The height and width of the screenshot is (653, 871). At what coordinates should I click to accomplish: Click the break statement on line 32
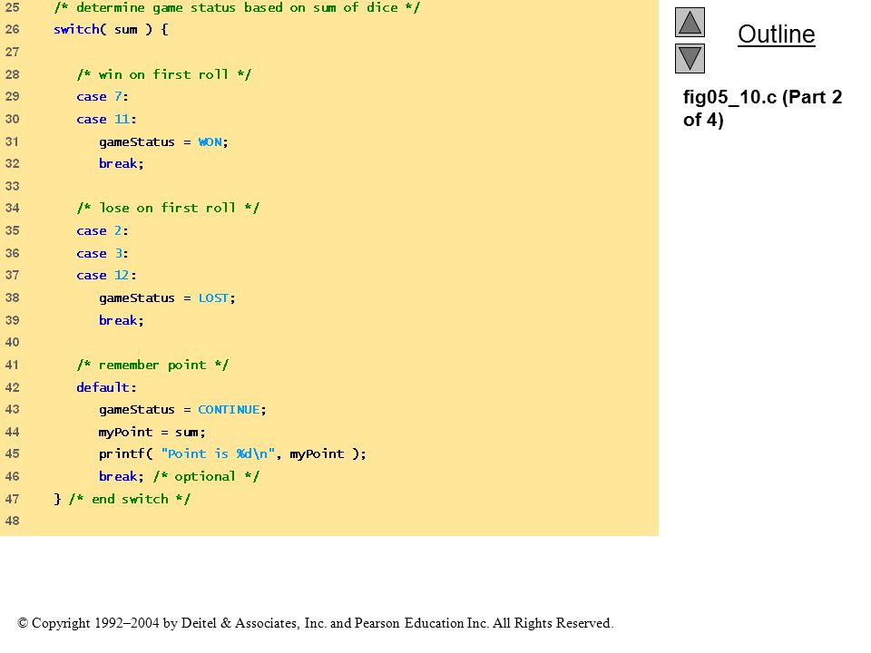click(x=121, y=164)
